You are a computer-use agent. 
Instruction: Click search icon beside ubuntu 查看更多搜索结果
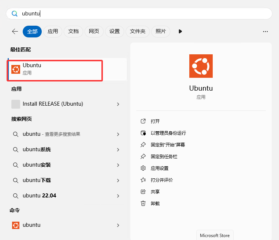(x=16, y=134)
